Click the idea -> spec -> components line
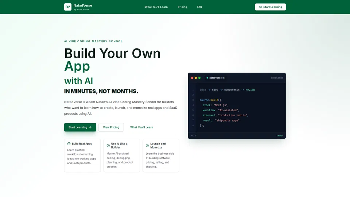Image resolution: width=350 pixels, height=197 pixels. pyautogui.click(x=227, y=90)
